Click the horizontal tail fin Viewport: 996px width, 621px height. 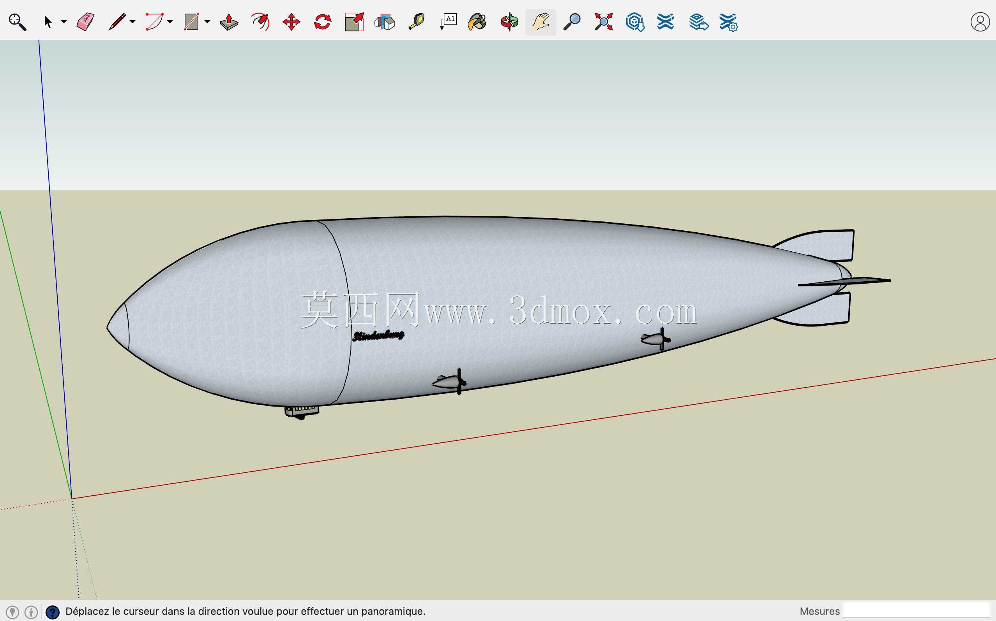click(x=844, y=282)
